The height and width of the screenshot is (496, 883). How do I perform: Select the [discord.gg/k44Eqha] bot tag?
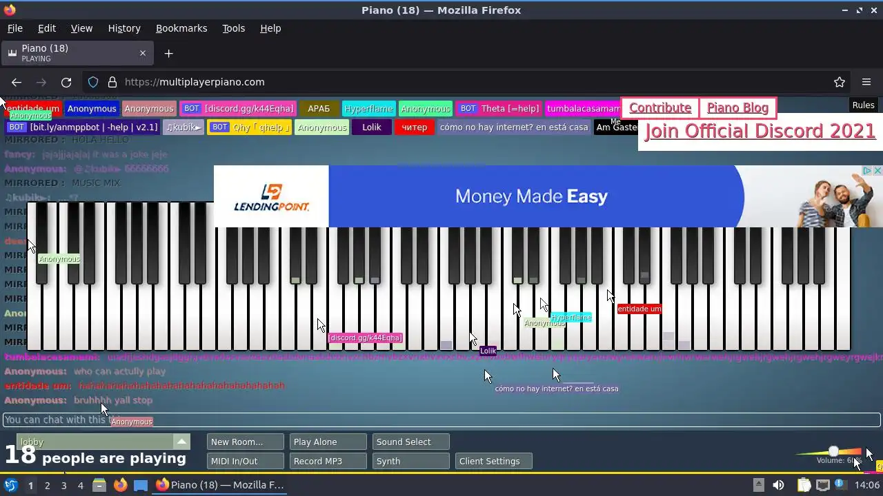[239, 109]
